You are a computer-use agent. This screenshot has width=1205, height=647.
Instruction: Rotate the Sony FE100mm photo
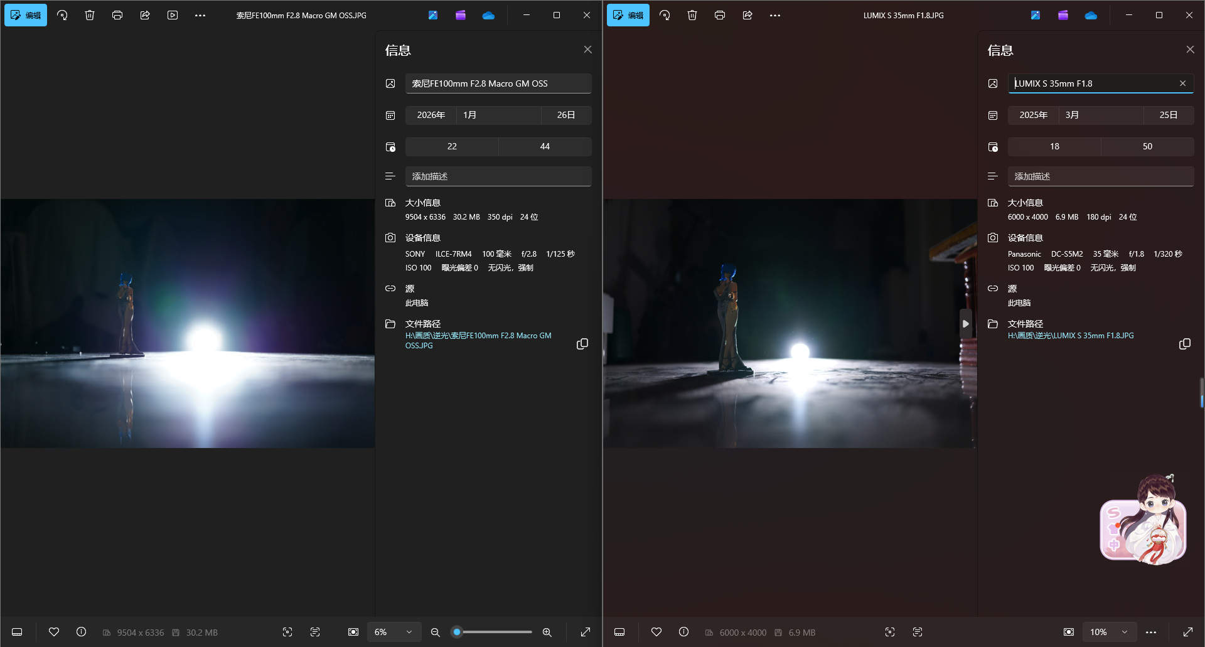pyautogui.click(x=62, y=15)
